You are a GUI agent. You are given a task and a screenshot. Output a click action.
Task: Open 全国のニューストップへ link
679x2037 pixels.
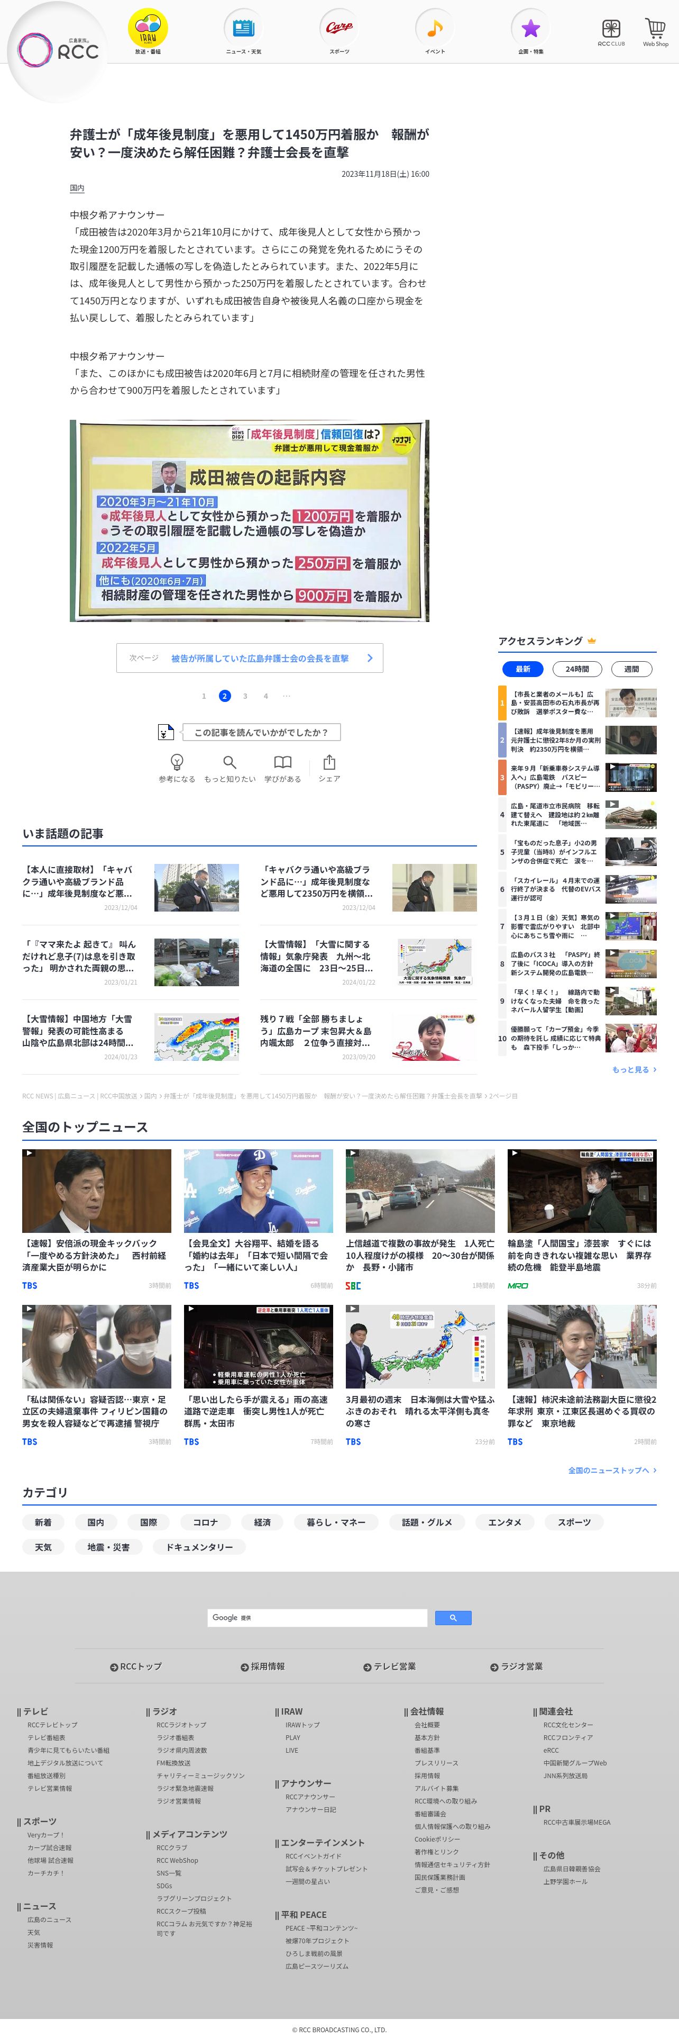point(612,1470)
